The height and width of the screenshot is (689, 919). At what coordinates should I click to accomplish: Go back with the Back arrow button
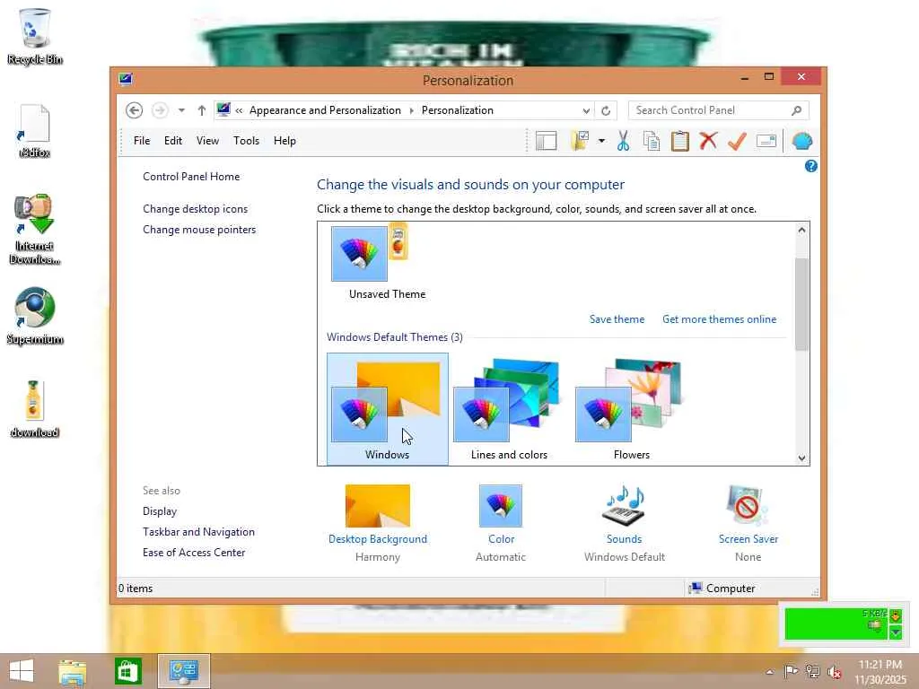coord(135,110)
